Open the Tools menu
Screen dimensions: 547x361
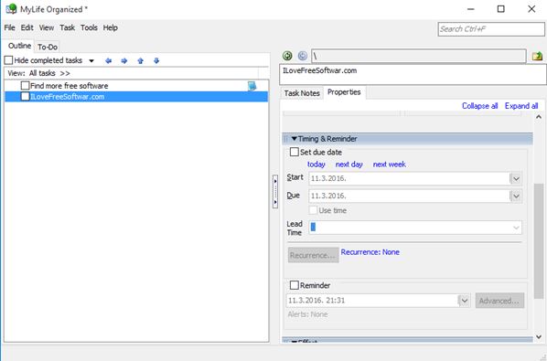89,27
